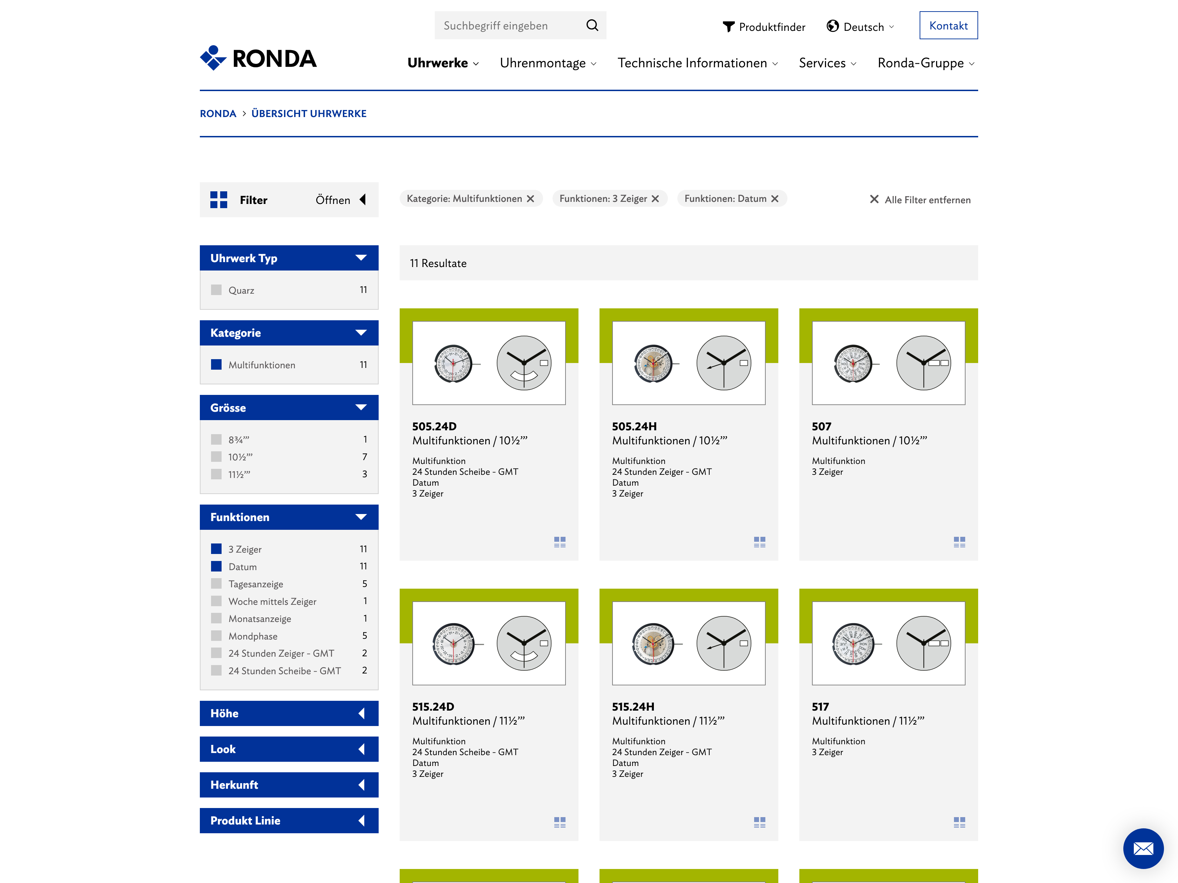
Task: Open the 505.24D product title
Action: click(434, 426)
